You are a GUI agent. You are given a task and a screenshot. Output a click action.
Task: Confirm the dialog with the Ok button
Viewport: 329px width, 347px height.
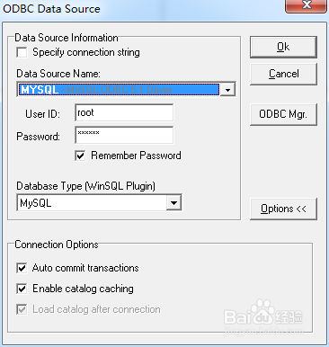pos(283,47)
